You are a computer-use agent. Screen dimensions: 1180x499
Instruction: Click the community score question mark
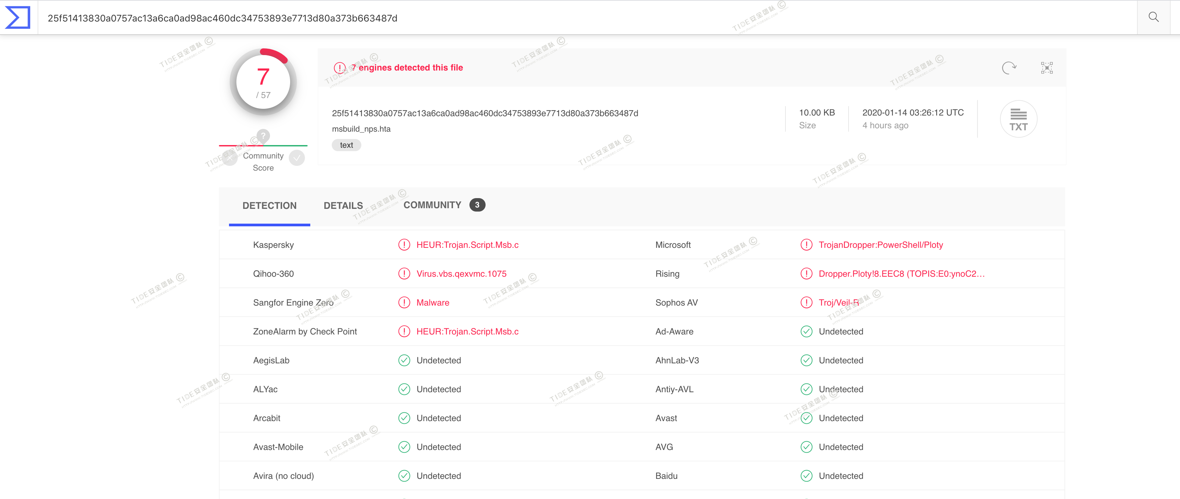(263, 136)
